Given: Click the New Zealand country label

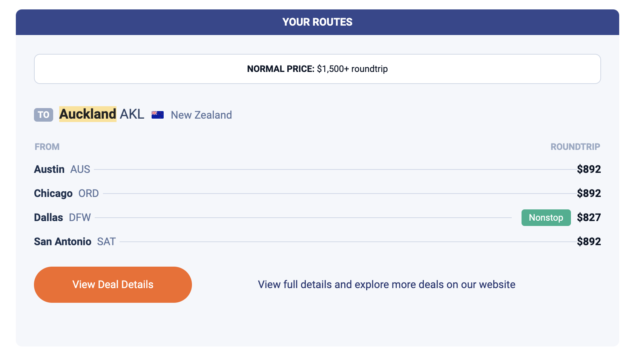Looking at the screenshot, I should pos(201,115).
